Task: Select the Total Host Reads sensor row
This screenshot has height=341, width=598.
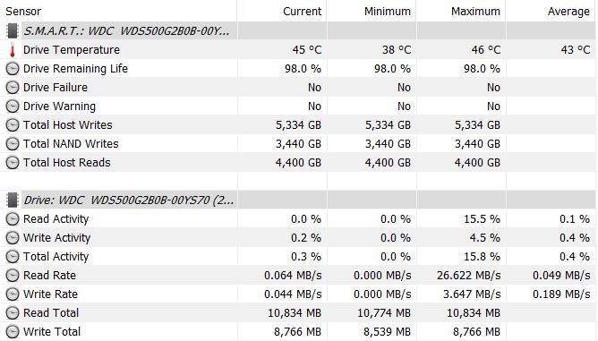Action: [x=299, y=163]
